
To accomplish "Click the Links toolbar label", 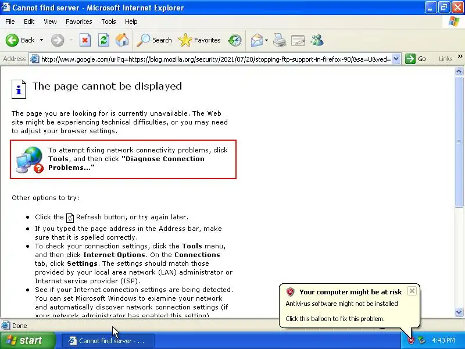I will click(445, 59).
